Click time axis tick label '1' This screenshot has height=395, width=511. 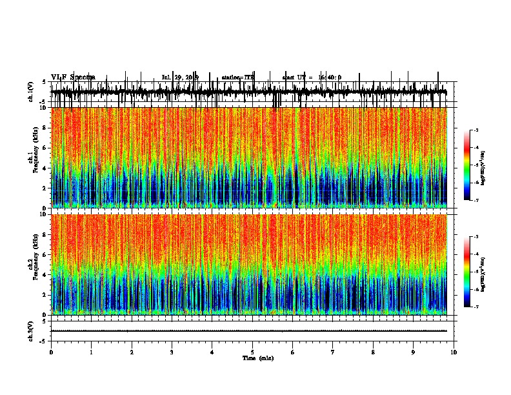point(91,352)
